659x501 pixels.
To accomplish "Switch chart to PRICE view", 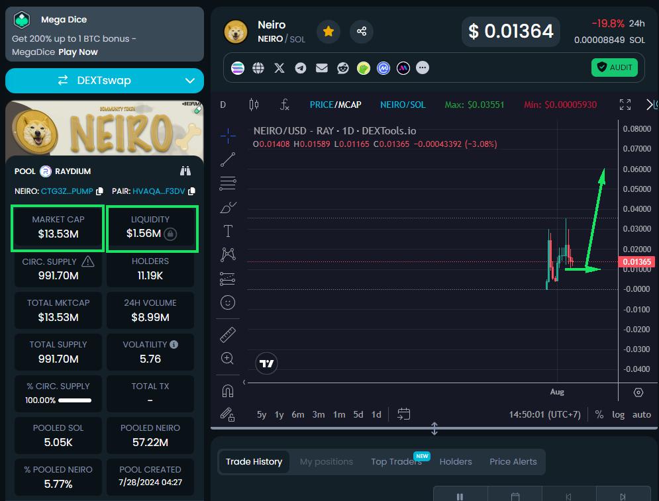I will [x=321, y=105].
